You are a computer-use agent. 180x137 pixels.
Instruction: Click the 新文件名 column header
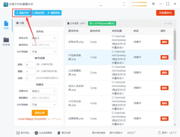pos(95,31)
